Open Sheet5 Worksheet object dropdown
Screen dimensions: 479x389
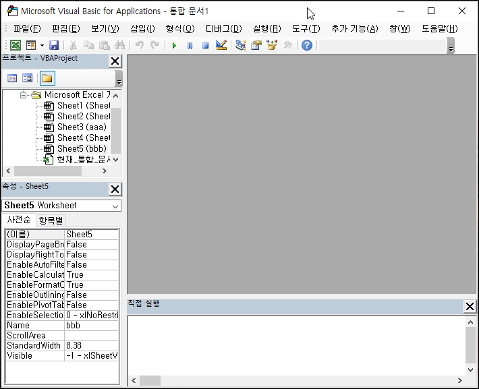[x=115, y=206]
